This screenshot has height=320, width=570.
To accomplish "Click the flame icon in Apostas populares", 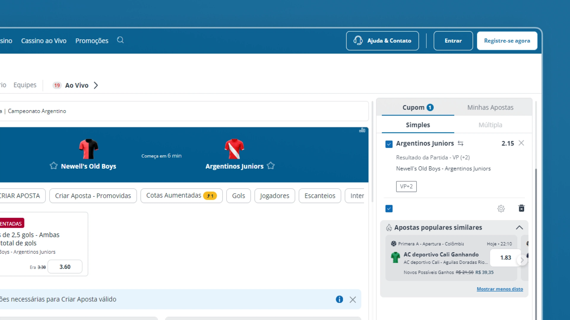I will click(389, 228).
